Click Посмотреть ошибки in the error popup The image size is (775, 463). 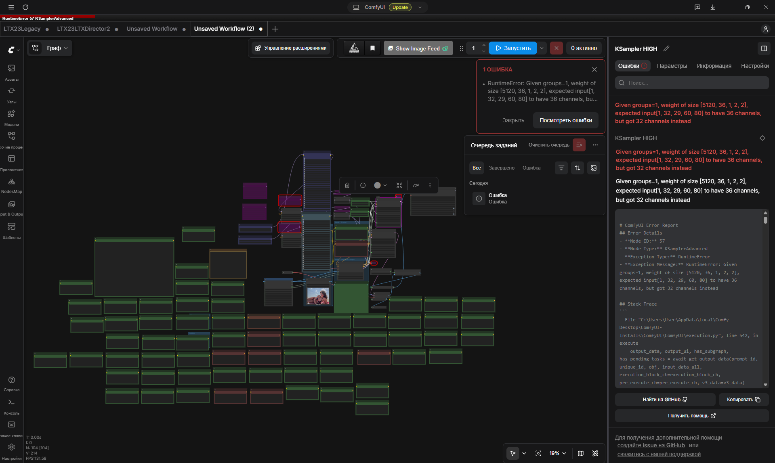pos(566,120)
